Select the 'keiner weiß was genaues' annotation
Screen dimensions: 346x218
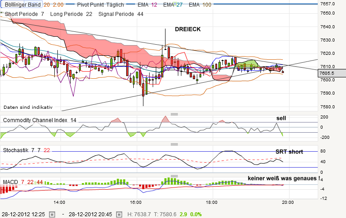click(284, 178)
